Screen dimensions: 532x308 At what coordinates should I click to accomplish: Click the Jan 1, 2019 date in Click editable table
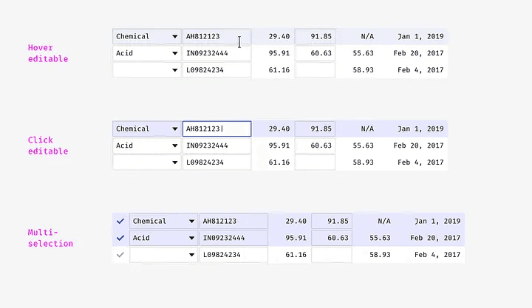click(x=420, y=129)
